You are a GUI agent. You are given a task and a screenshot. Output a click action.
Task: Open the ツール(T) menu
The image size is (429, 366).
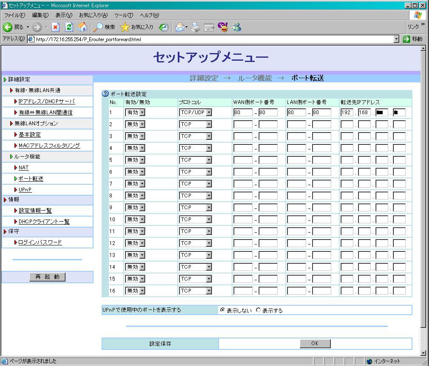tap(124, 15)
